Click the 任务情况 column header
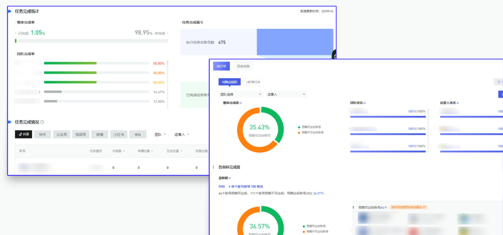The image size is (503, 235). click(96, 151)
